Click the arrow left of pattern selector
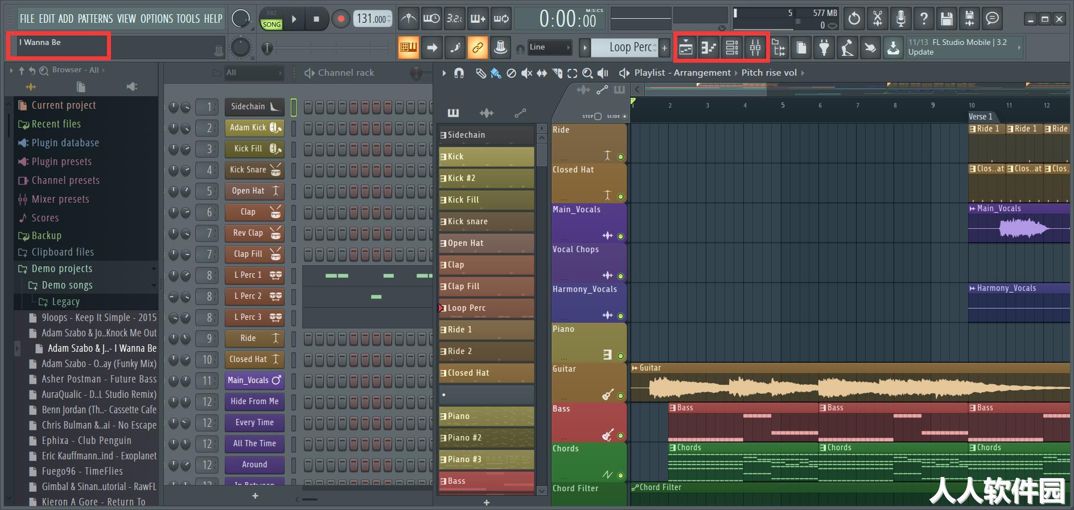The image size is (1074, 510). [x=585, y=48]
